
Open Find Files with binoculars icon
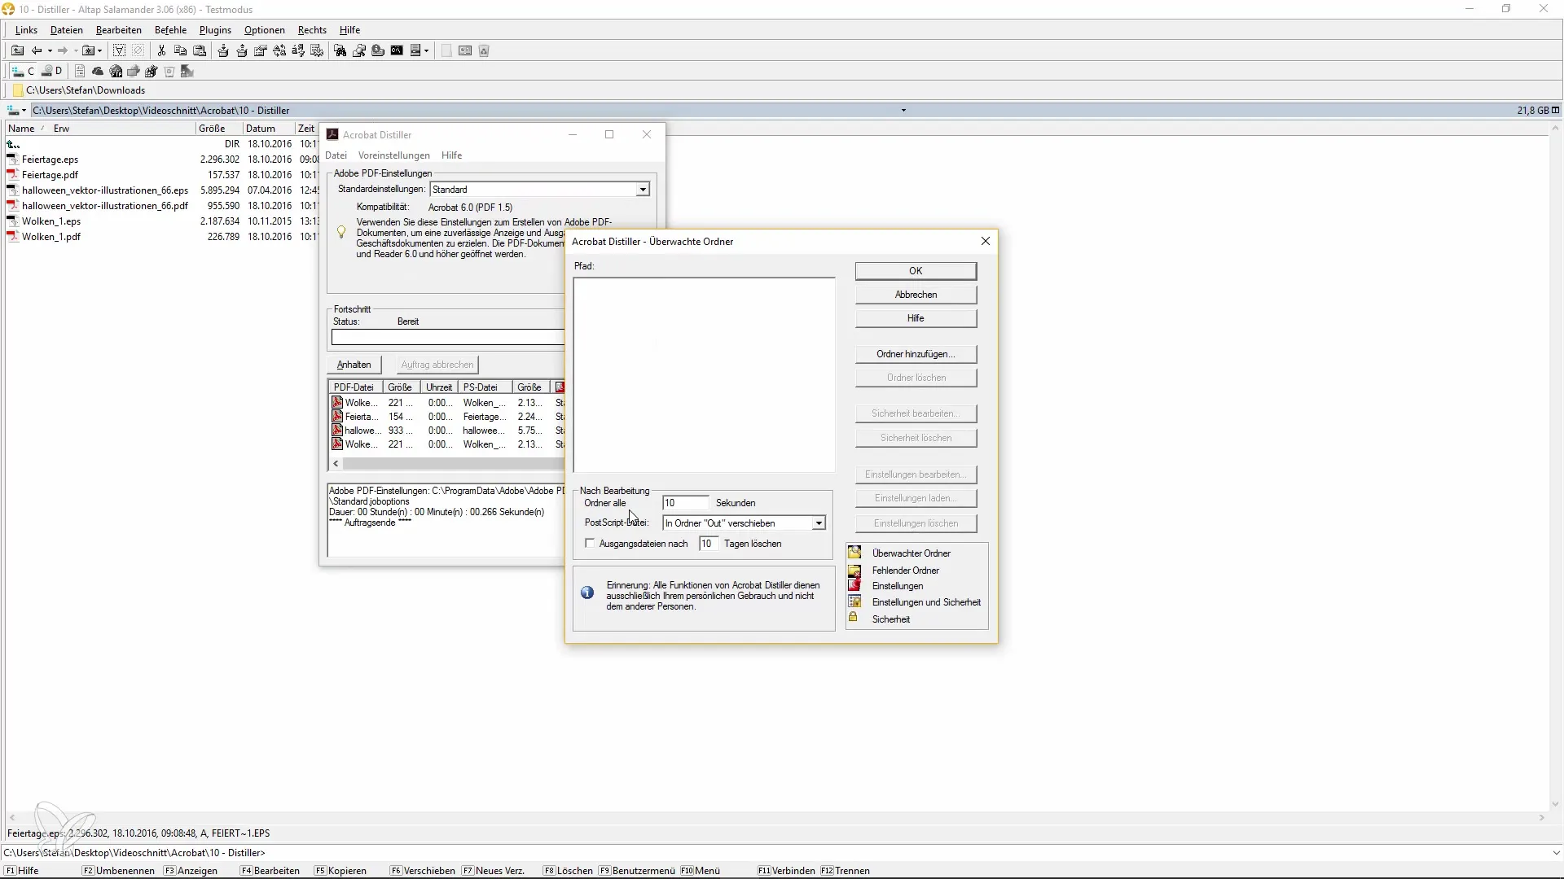pos(340,50)
